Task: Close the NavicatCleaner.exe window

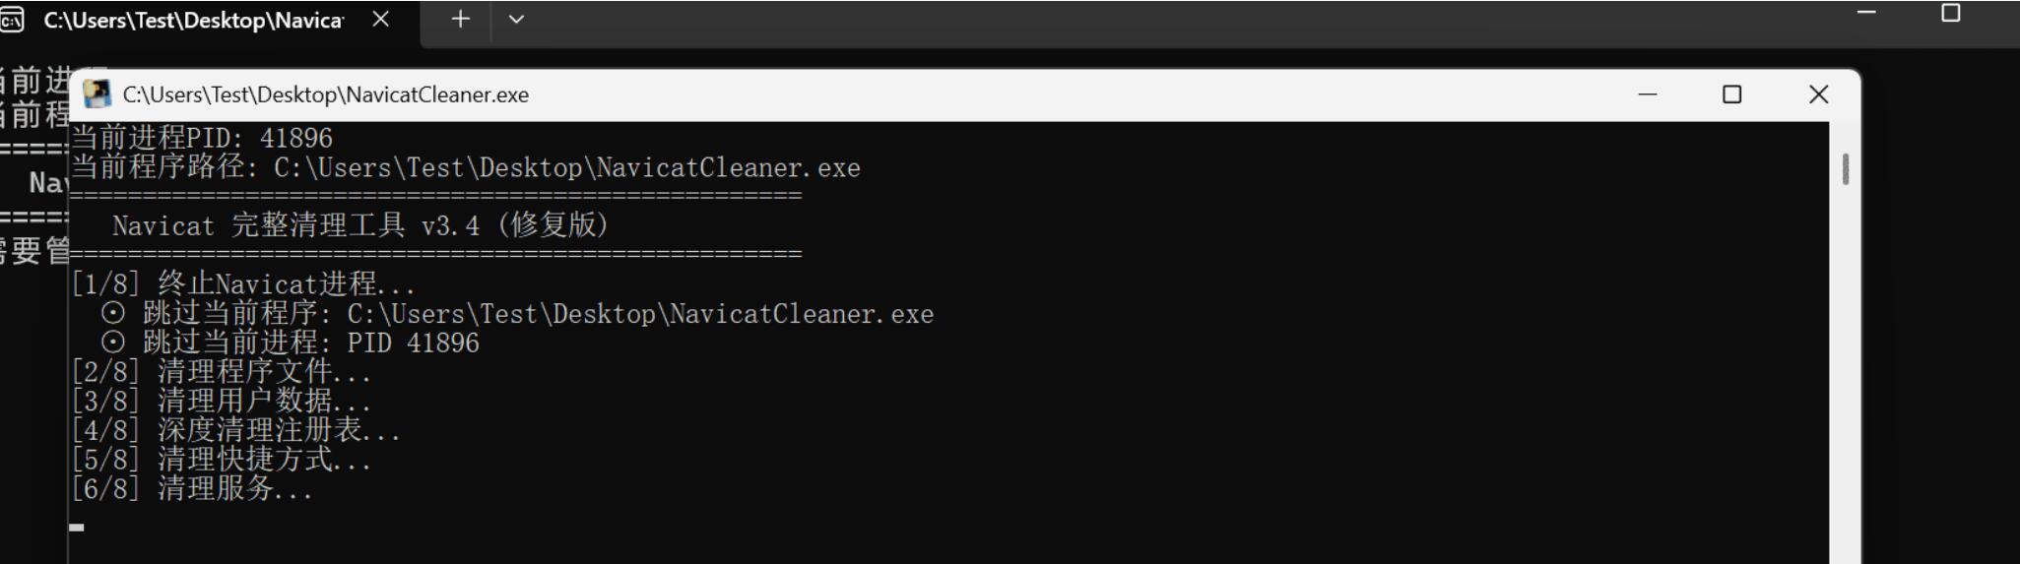Action: 1818,94
